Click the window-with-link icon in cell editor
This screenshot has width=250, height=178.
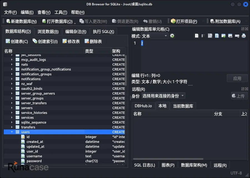click(x=230, y=36)
